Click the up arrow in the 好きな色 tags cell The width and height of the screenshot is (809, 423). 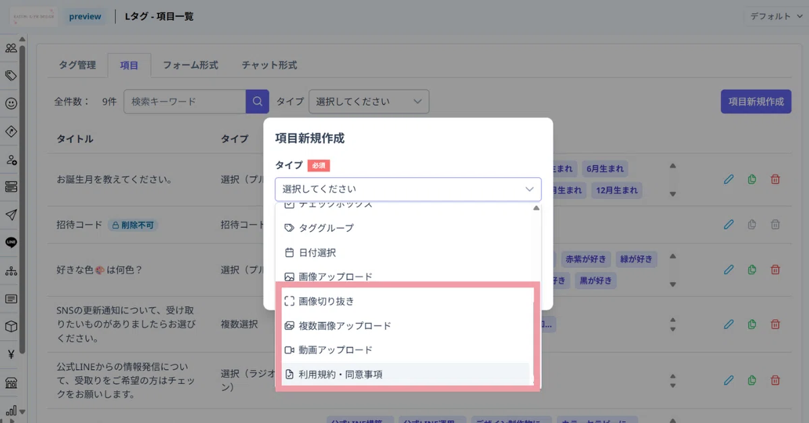click(672, 256)
